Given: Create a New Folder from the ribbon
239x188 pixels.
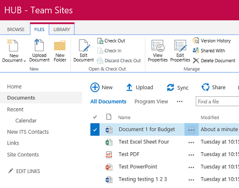Looking at the screenshot, I should click(60, 51).
